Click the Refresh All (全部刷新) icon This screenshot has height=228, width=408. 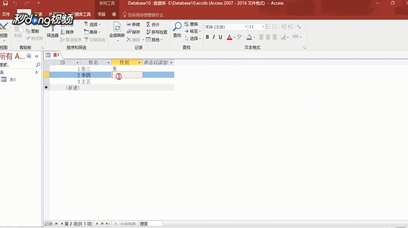117,28
